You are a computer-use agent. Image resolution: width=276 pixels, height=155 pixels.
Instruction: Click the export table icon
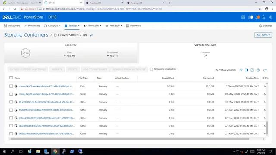tap(252, 70)
